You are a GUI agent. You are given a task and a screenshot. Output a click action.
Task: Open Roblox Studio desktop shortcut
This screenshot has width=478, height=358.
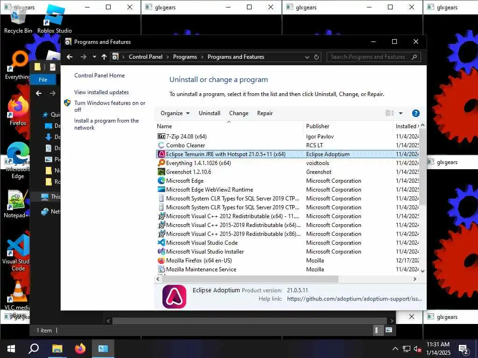point(55,19)
